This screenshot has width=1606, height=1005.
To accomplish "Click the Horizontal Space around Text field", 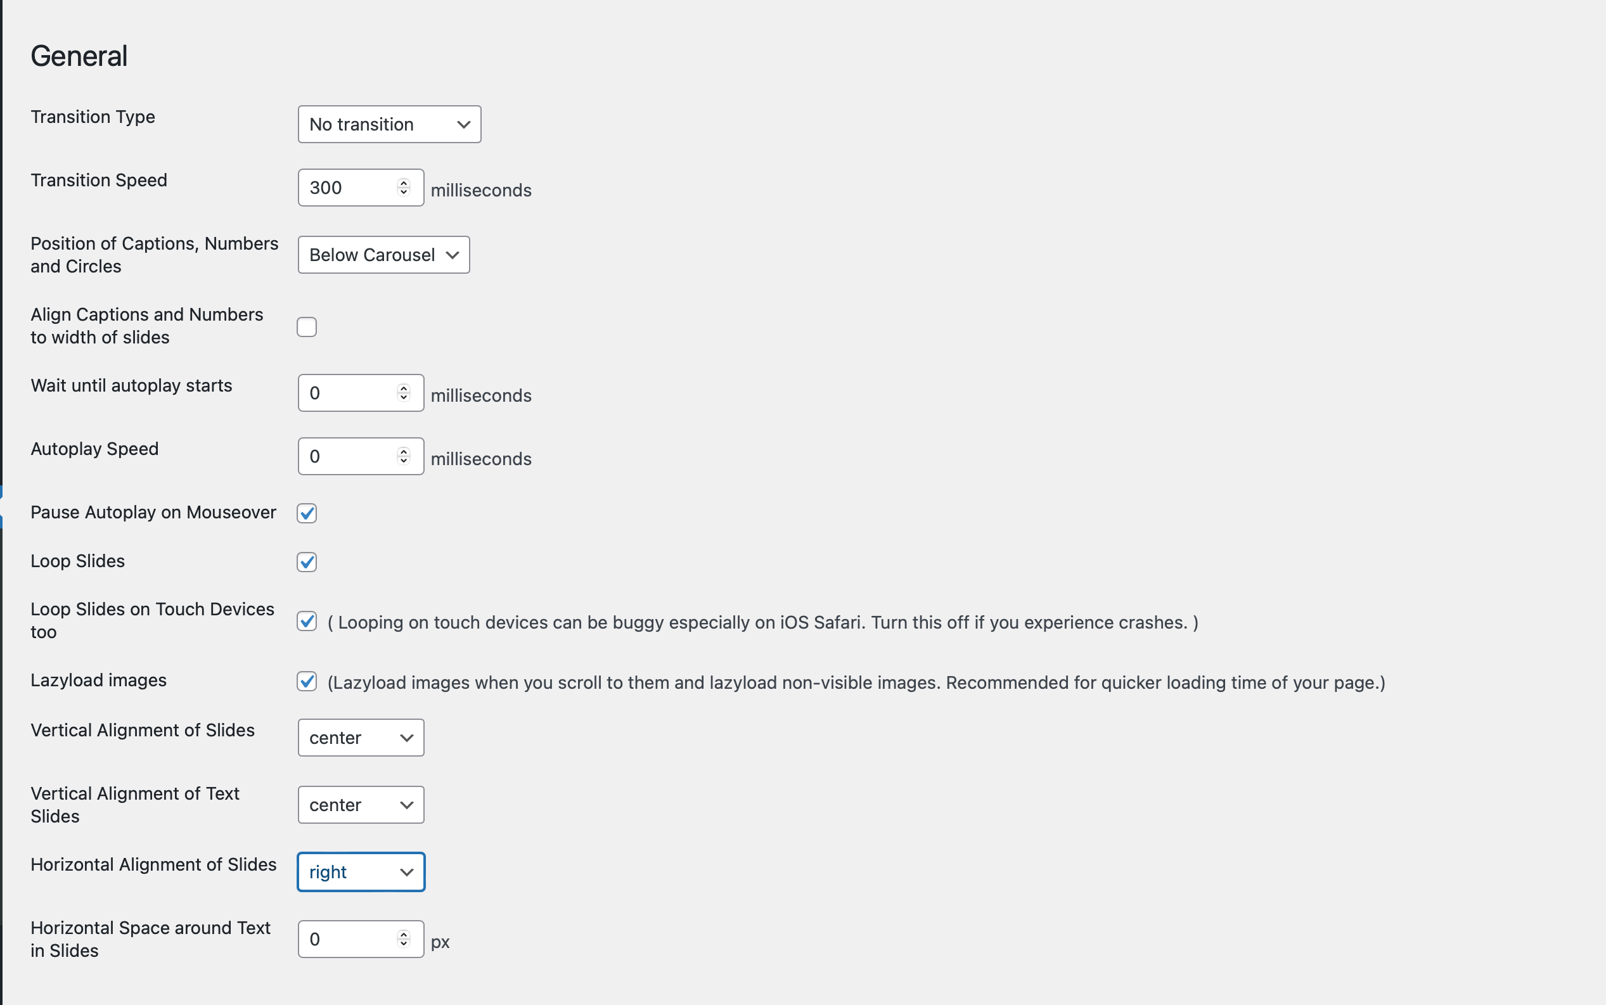I will coord(349,939).
